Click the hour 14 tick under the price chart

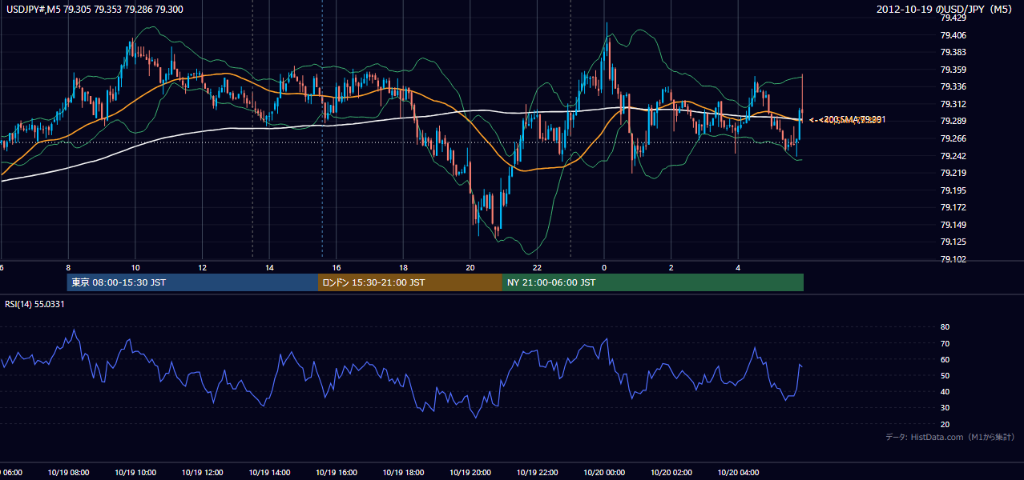tap(269, 268)
